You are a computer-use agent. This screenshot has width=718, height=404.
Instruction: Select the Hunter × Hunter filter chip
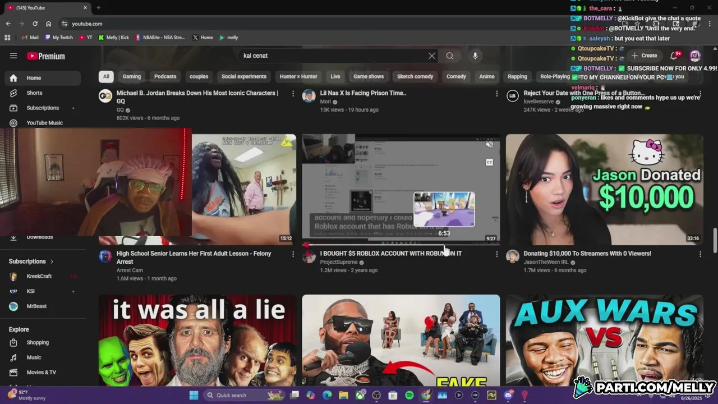coord(298,76)
